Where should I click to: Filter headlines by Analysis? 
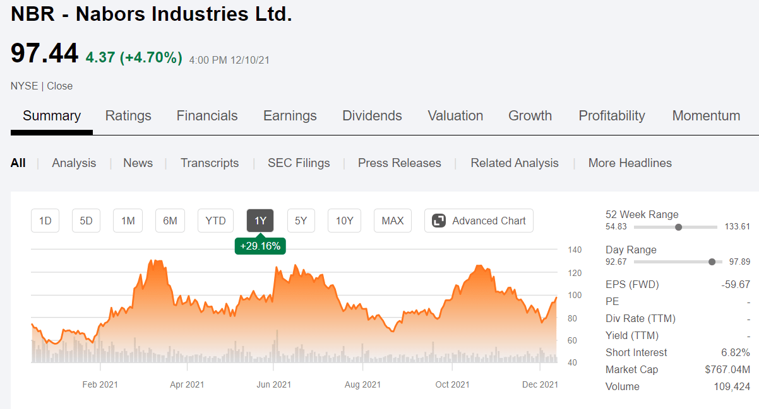(x=74, y=163)
